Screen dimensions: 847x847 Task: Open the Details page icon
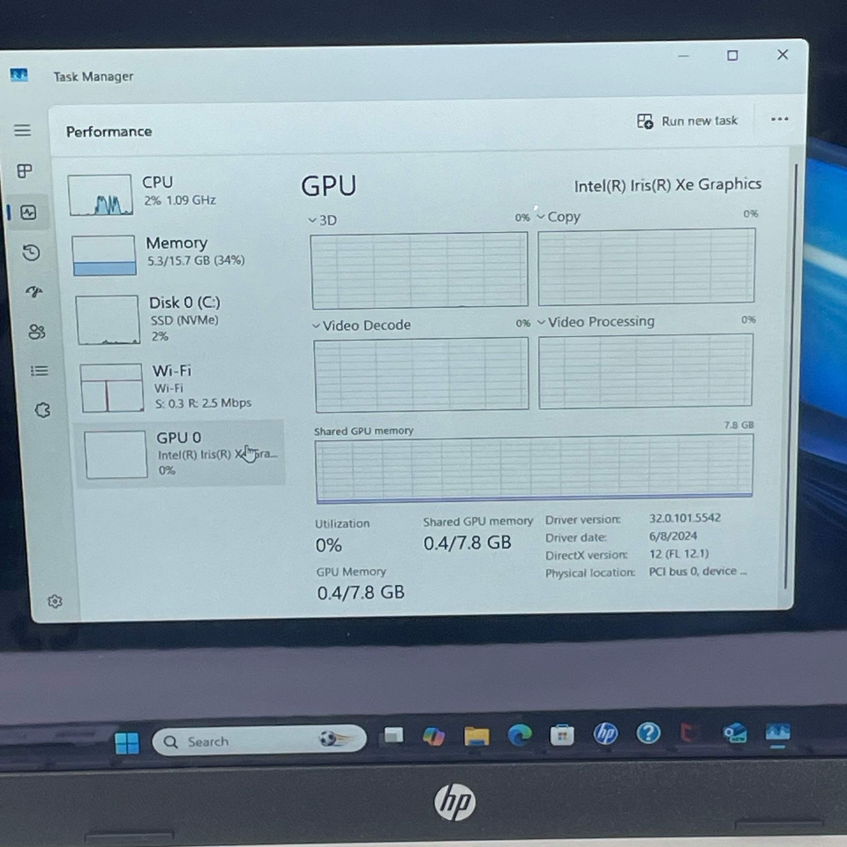[39, 371]
